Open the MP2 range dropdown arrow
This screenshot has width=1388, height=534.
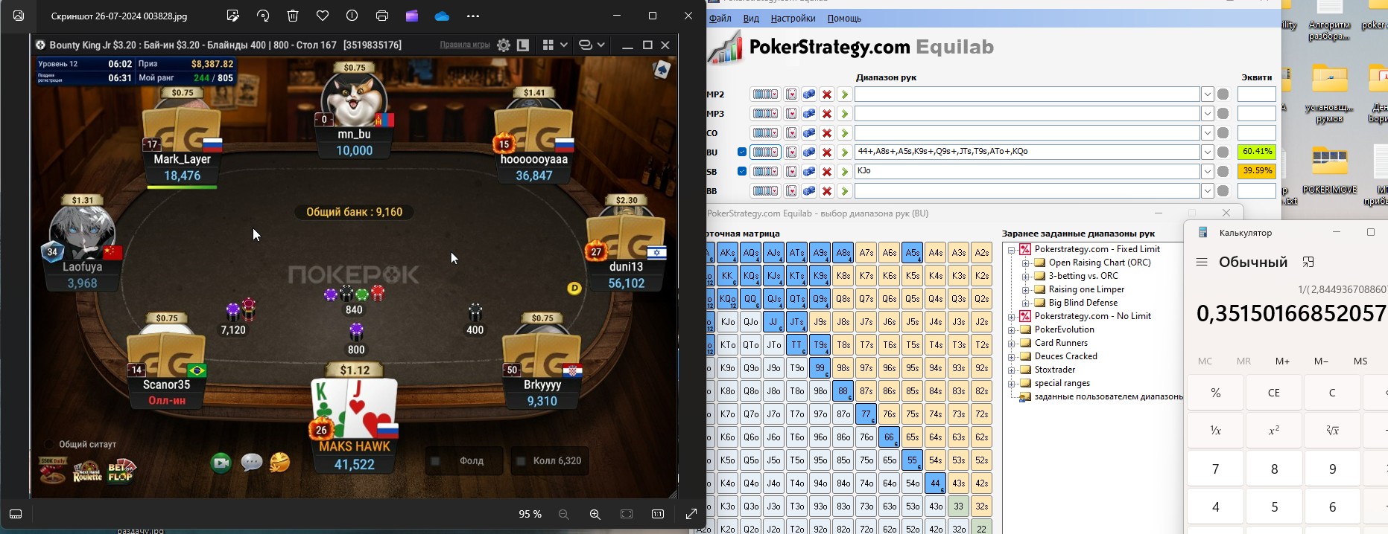1207,94
